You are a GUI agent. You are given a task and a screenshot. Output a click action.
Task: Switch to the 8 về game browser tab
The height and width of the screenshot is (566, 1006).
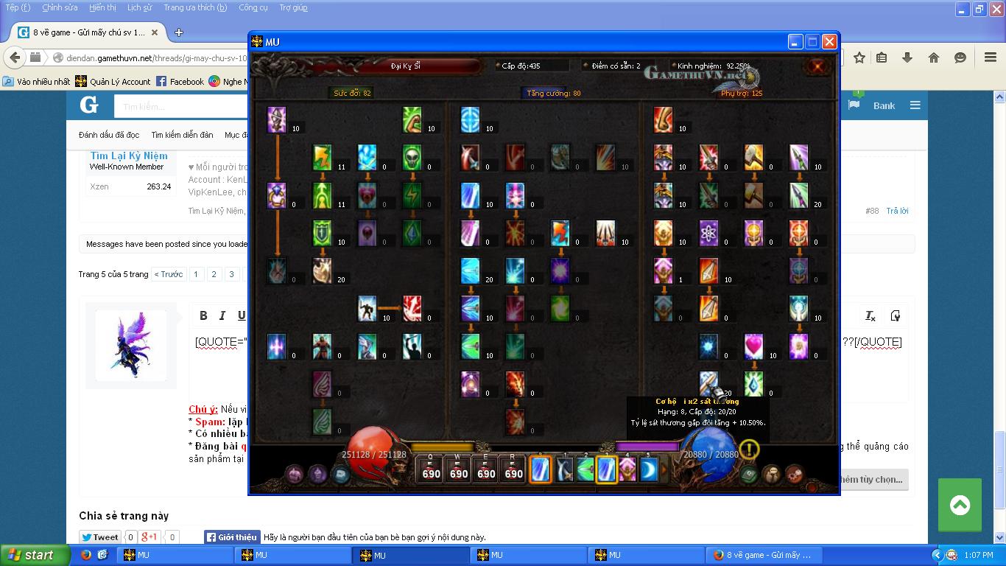[x=88, y=32]
